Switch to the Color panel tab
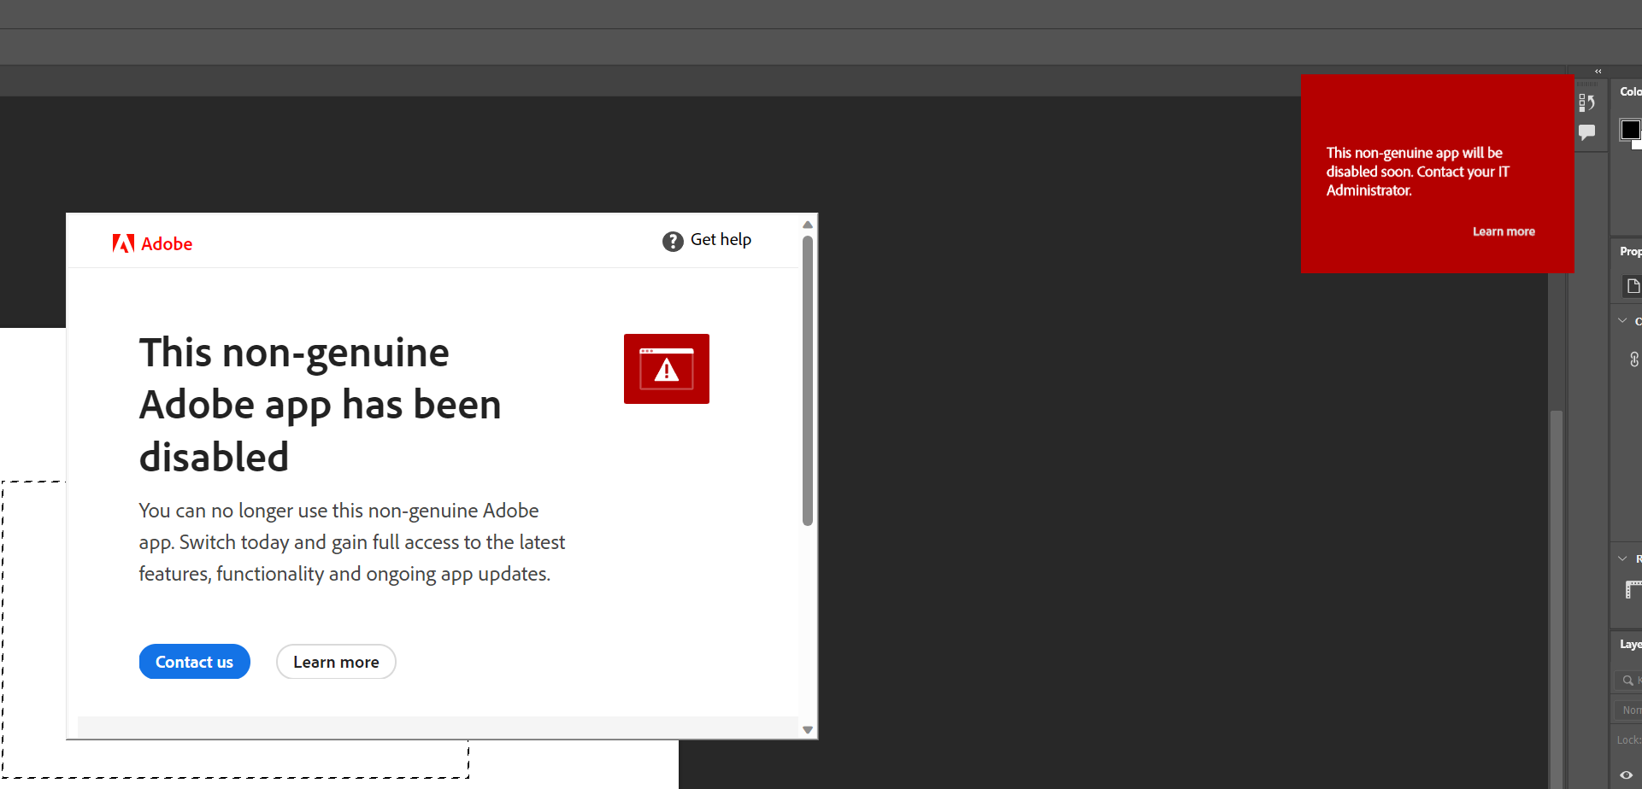Image resolution: width=1642 pixels, height=789 pixels. point(1630,91)
